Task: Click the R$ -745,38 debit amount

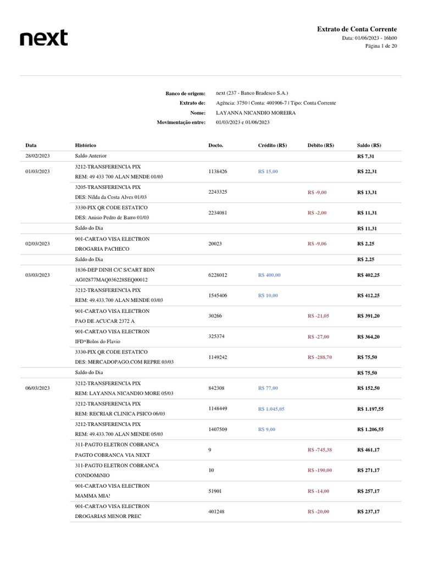Action: [x=320, y=450]
